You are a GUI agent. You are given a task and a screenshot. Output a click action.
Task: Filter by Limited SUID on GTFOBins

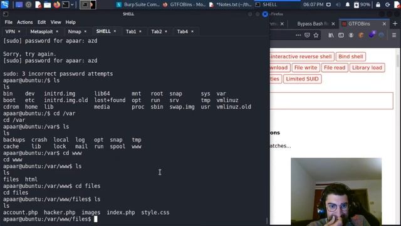(x=302, y=79)
